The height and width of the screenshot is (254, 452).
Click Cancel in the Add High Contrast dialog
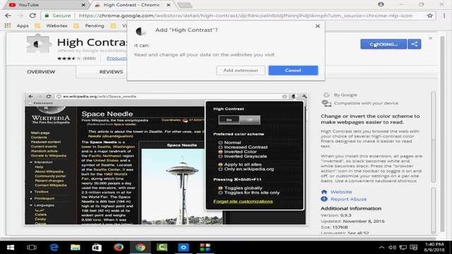pos(293,71)
